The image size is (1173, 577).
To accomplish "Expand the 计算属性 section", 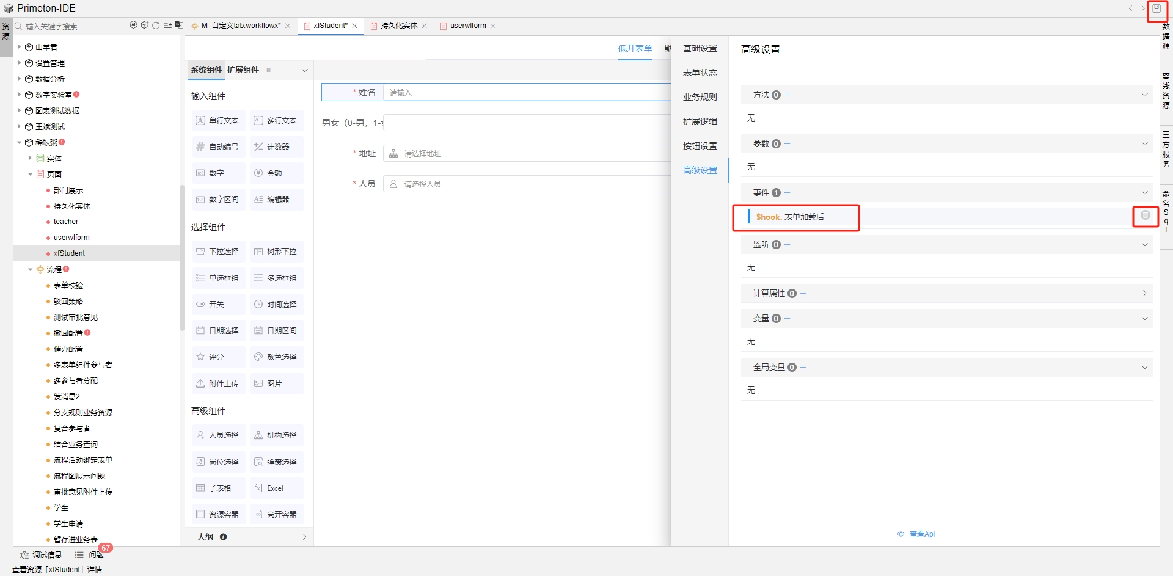I will (1144, 293).
